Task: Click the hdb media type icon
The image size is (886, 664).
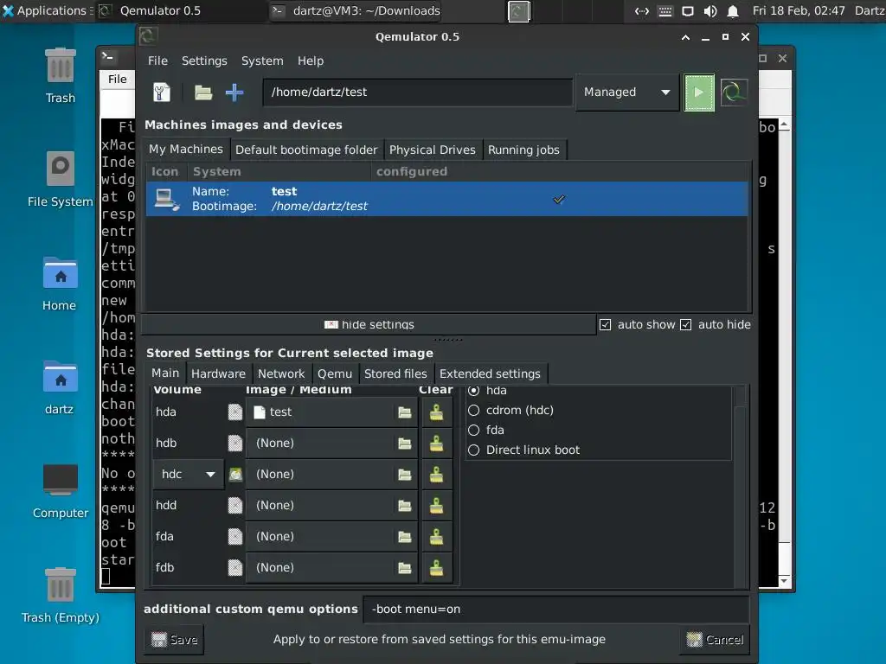Action: click(235, 444)
